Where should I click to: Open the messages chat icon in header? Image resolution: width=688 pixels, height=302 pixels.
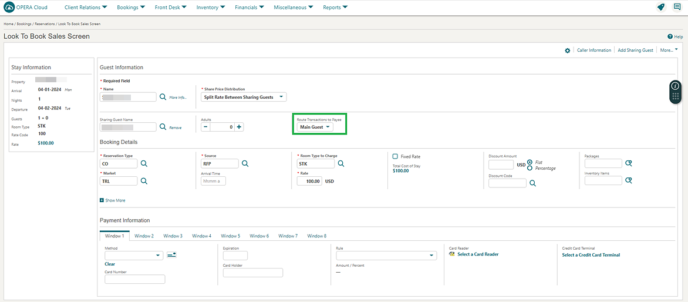(677, 7)
